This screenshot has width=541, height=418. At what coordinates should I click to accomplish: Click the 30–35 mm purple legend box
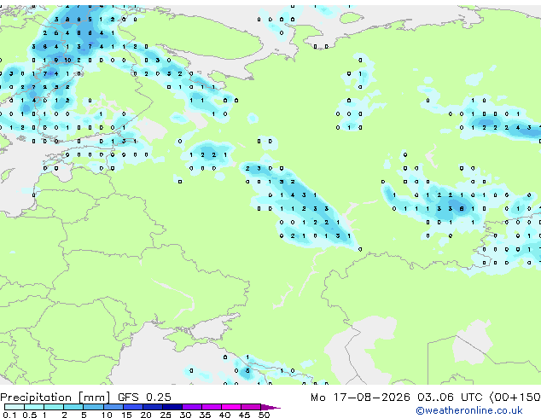[x=192, y=407]
